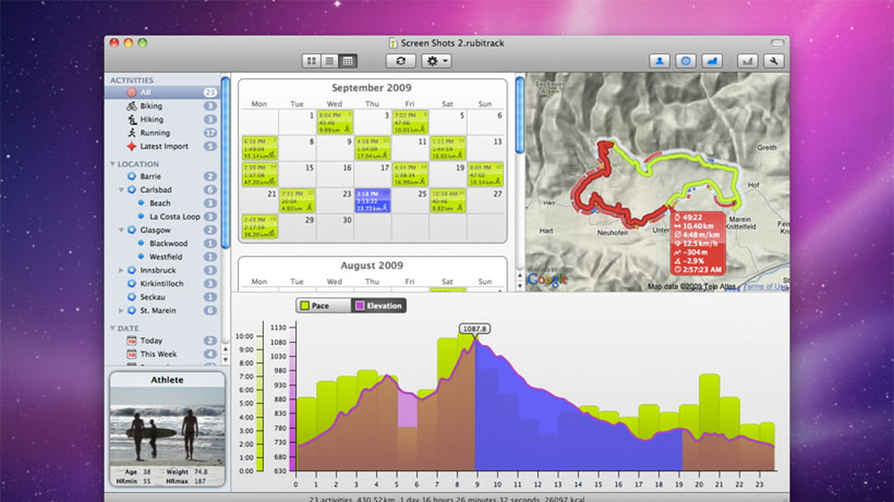The image size is (894, 502).
Task: Toggle the elevation chart panel button
Action: pyautogui.click(x=712, y=61)
